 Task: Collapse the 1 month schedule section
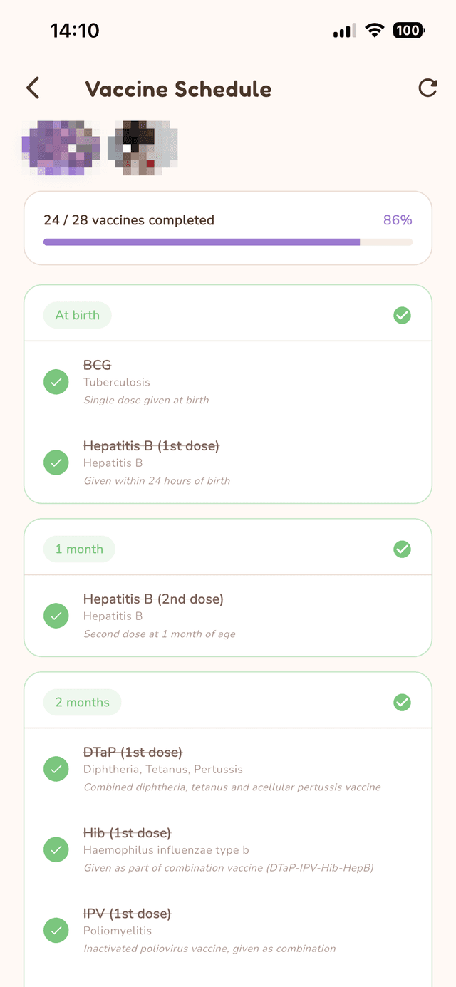(x=228, y=549)
